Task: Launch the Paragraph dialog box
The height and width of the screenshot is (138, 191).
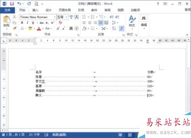Action: point(123,35)
